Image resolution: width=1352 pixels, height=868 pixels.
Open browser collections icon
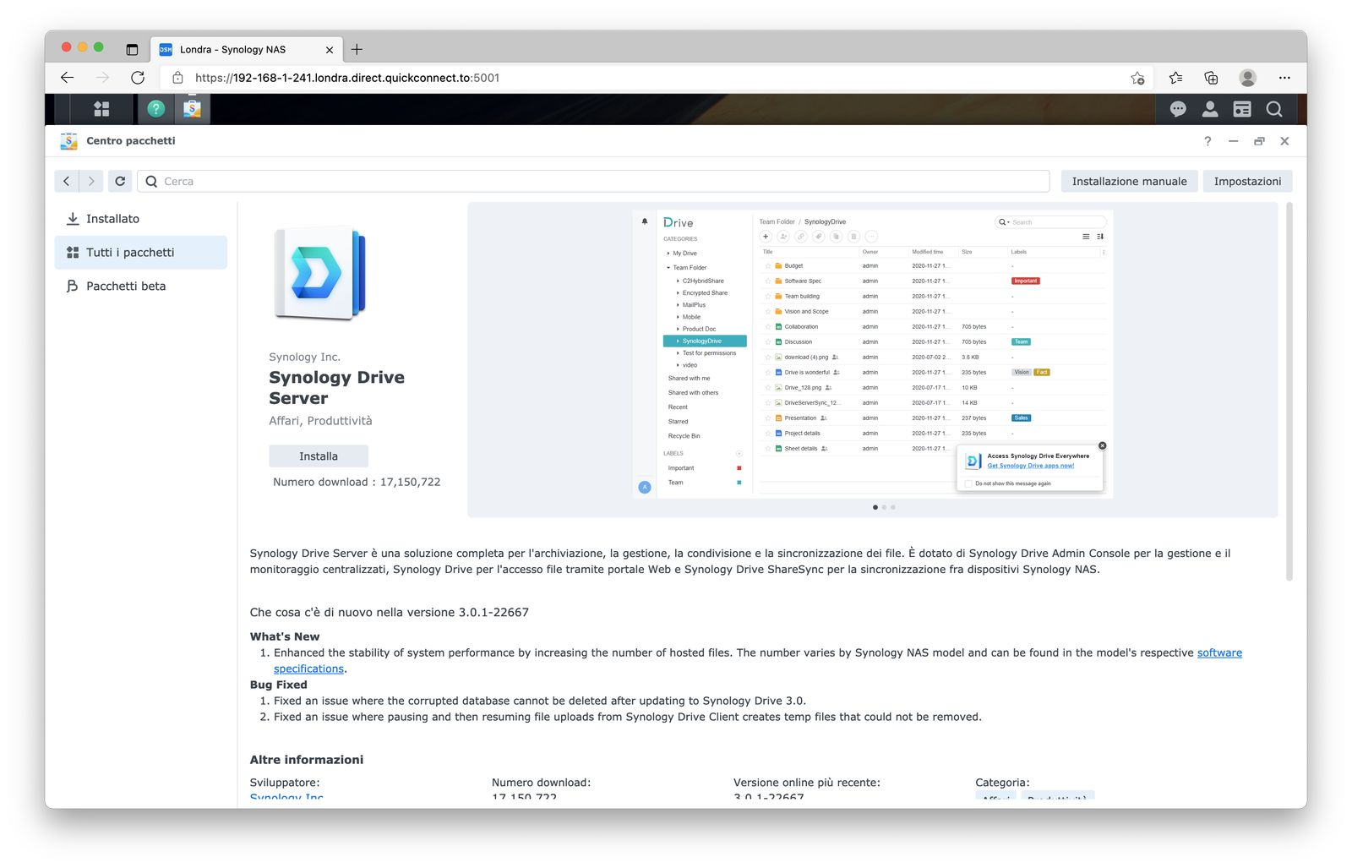1211,78
